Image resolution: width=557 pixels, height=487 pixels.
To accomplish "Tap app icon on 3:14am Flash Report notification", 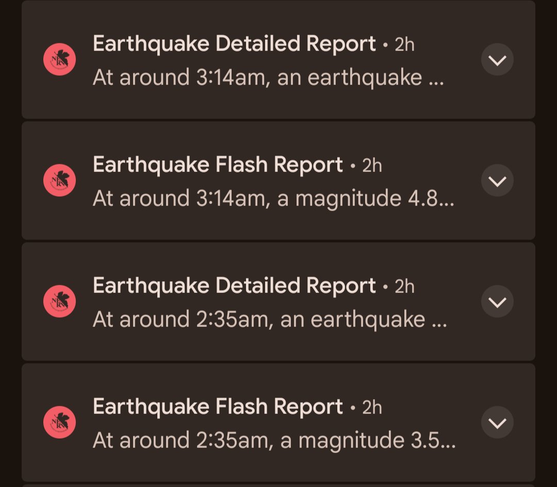I will click(60, 180).
